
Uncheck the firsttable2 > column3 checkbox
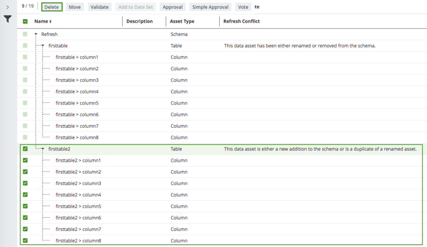(x=25, y=183)
